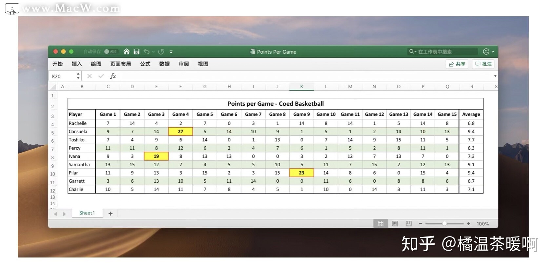552x267 pixels.
Task: Click Charlie's average value 7.1
Action: coord(471,189)
